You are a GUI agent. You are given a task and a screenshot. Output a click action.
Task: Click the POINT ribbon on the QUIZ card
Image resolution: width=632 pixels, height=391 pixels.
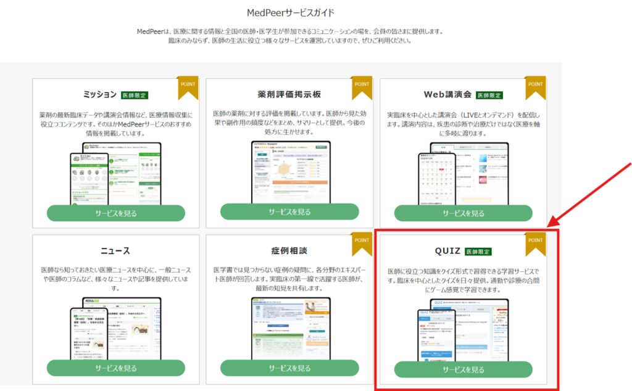coord(535,243)
